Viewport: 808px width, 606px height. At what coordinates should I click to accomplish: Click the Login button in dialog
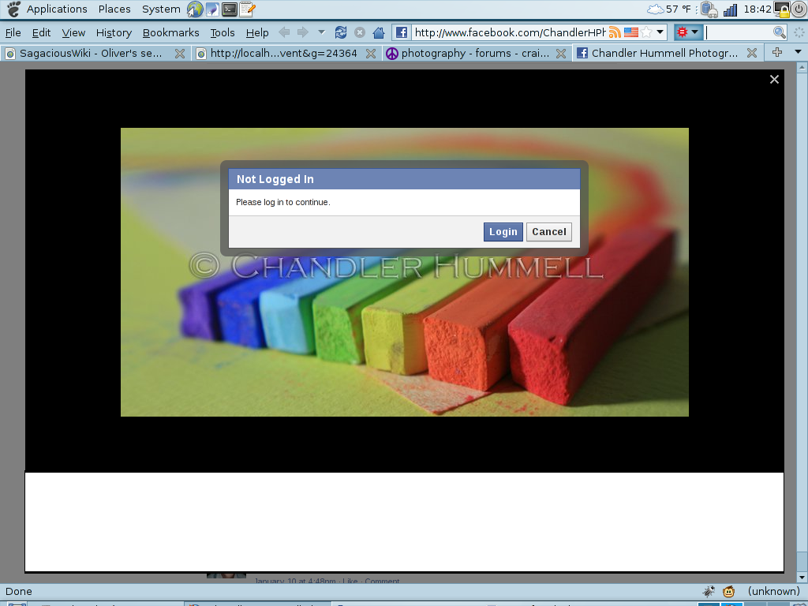click(x=503, y=232)
